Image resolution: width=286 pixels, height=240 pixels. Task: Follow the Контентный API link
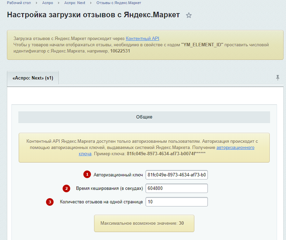(x=142, y=39)
